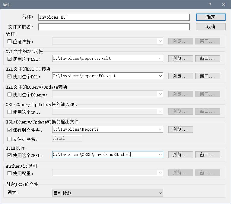Viewport: 231px width, 204px height.
Task: Enable the 使用这个XML checkbox
Action: pos(9,112)
